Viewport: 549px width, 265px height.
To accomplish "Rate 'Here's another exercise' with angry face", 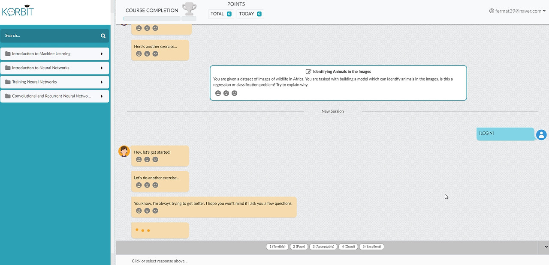I will [155, 54].
